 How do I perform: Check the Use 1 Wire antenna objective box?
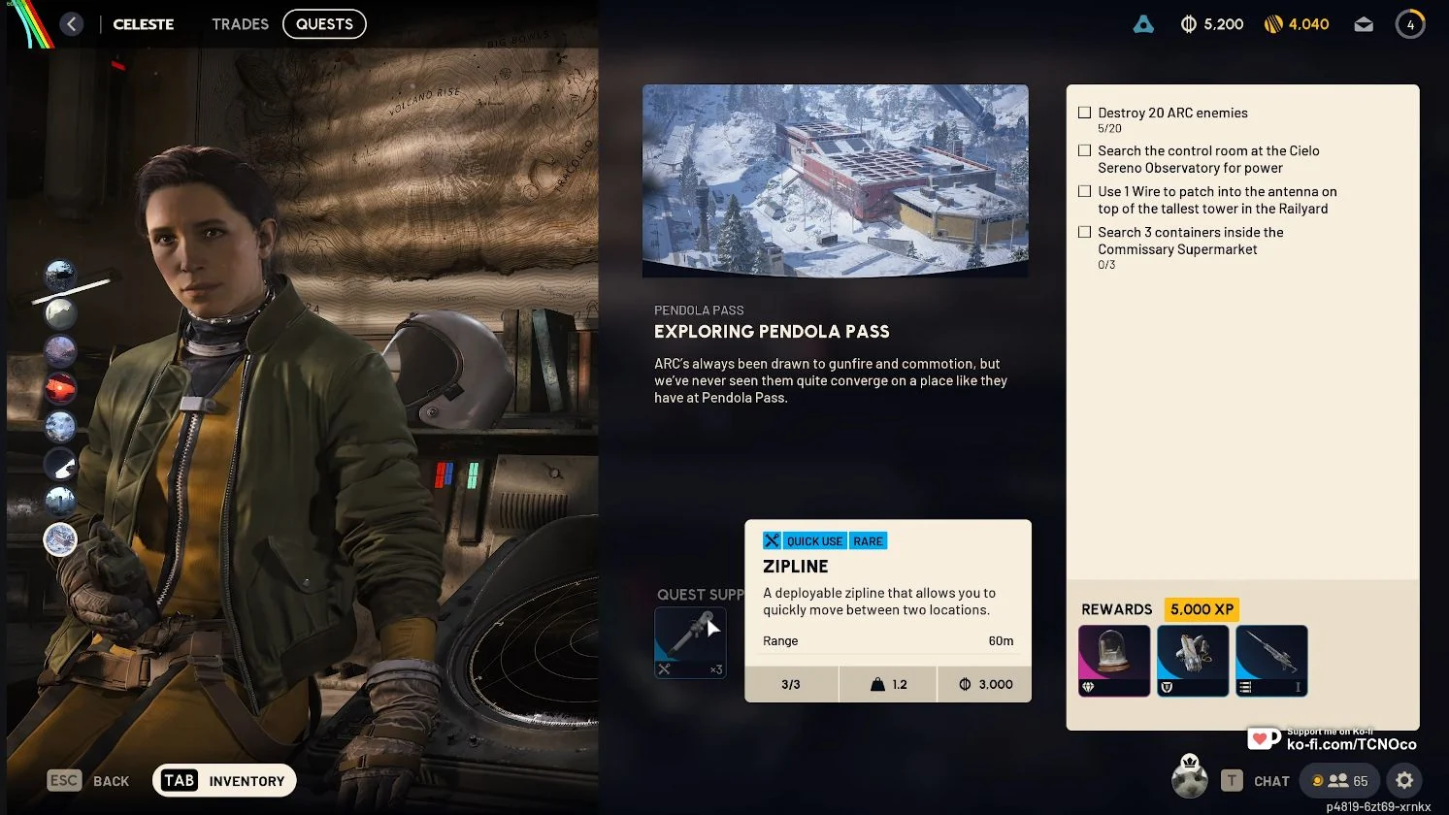click(x=1085, y=191)
